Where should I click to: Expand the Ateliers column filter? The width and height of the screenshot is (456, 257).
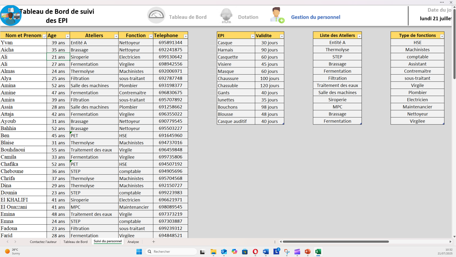click(x=116, y=36)
